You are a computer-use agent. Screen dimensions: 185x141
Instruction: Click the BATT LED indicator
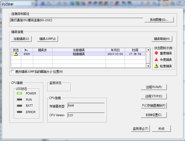click(x=19, y=106)
